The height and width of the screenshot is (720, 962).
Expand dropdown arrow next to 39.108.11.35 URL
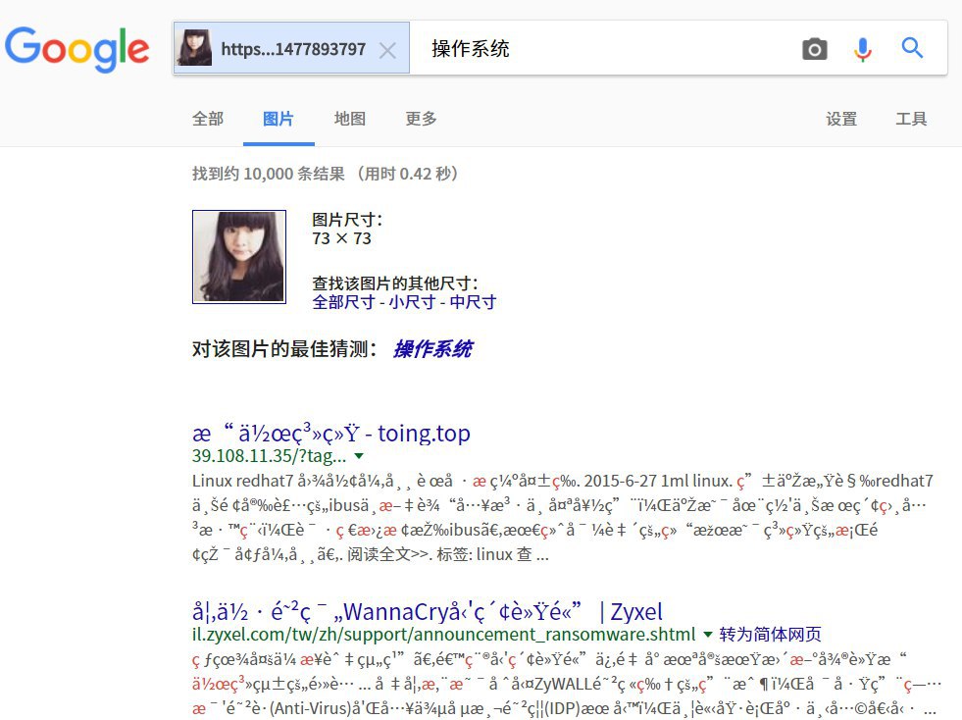359,456
